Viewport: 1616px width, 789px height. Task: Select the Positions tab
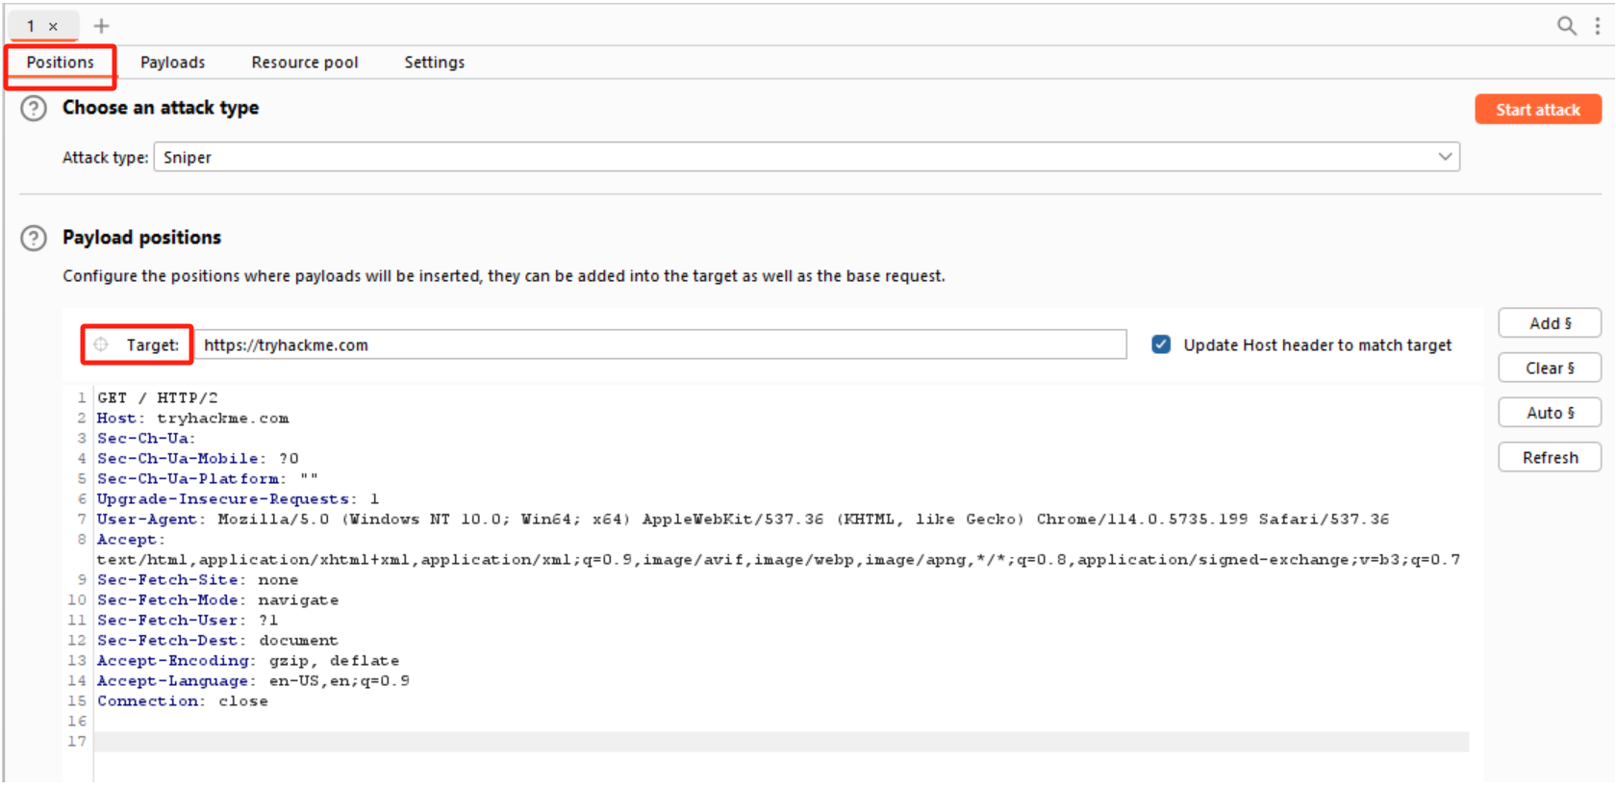(61, 63)
